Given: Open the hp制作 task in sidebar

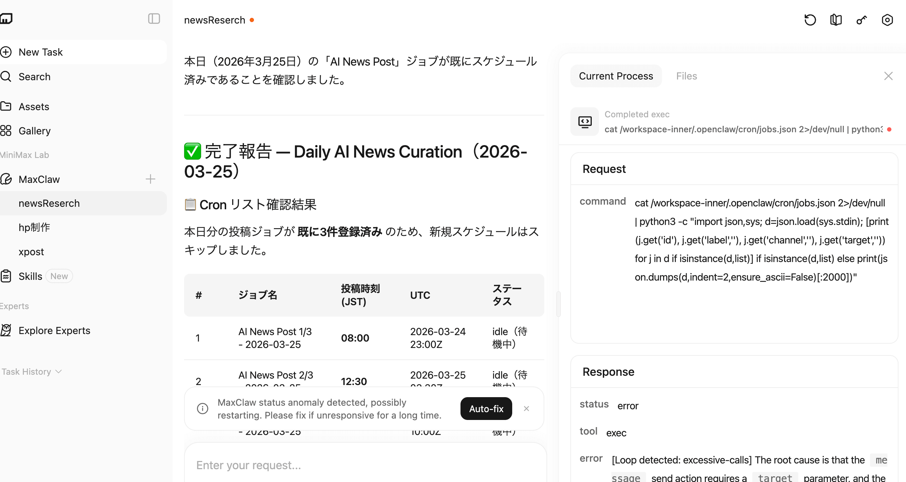Looking at the screenshot, I should (x=34, y=227).
